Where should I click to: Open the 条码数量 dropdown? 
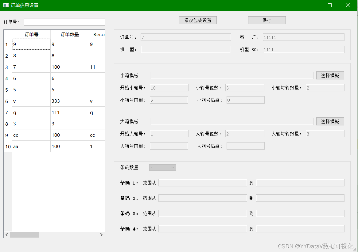[x=162, y=168]
